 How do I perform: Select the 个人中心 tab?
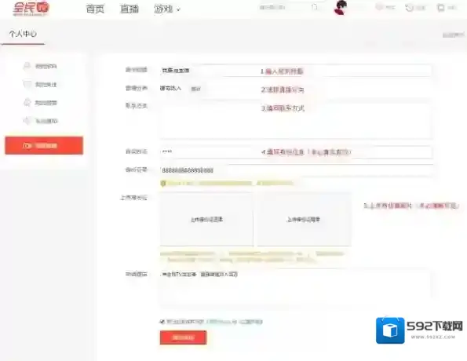23,34
